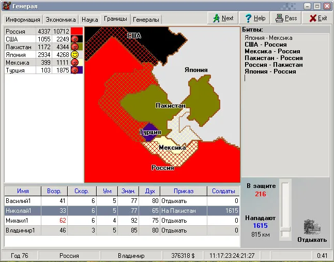Exit the game with the Exit button
The width and height of the screenshot is (334, 262).
pyautogui.click(x=318, y=18)
